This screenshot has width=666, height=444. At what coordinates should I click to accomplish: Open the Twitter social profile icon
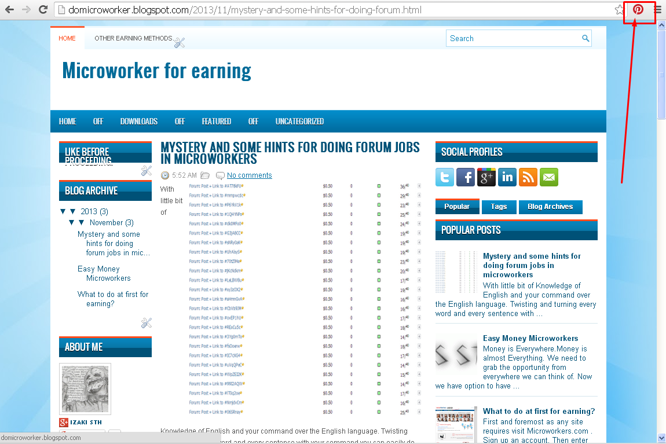[x=444, y=177]
